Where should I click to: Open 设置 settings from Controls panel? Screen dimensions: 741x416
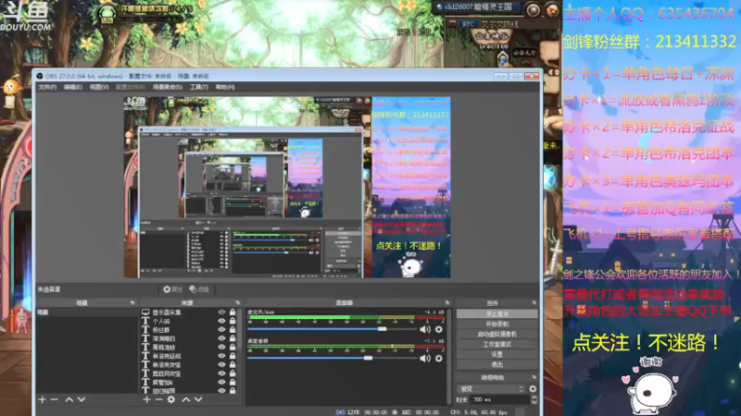pyautogui.click(x=497, y=354)
